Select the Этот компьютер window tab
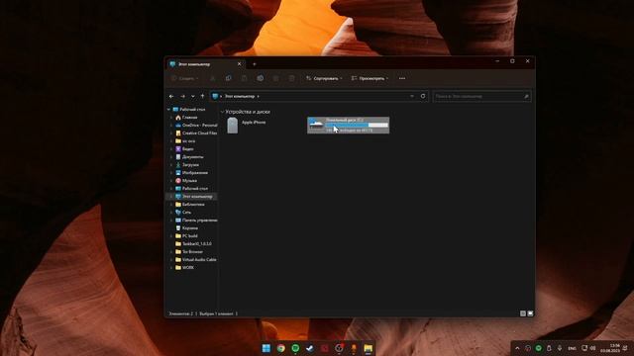 pyautogui.click(x=205, y=63)
